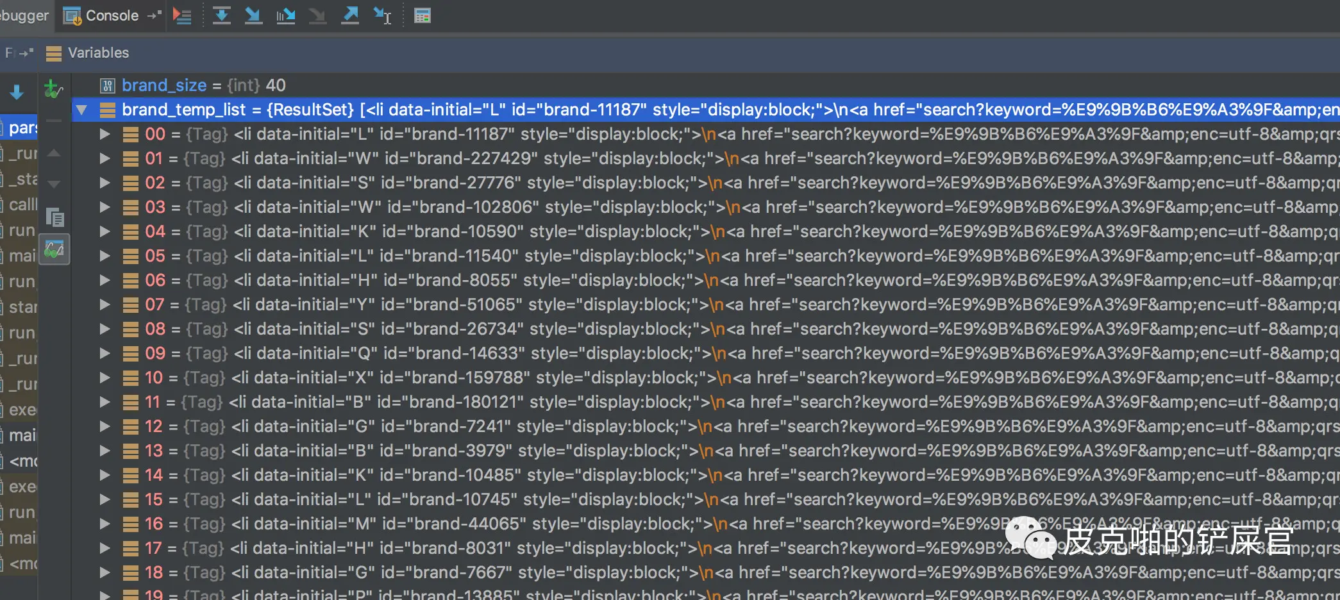Screen dimensions: 1340x600
Task: Select row 15 with id brand-10745
Action: click(705, 499)
